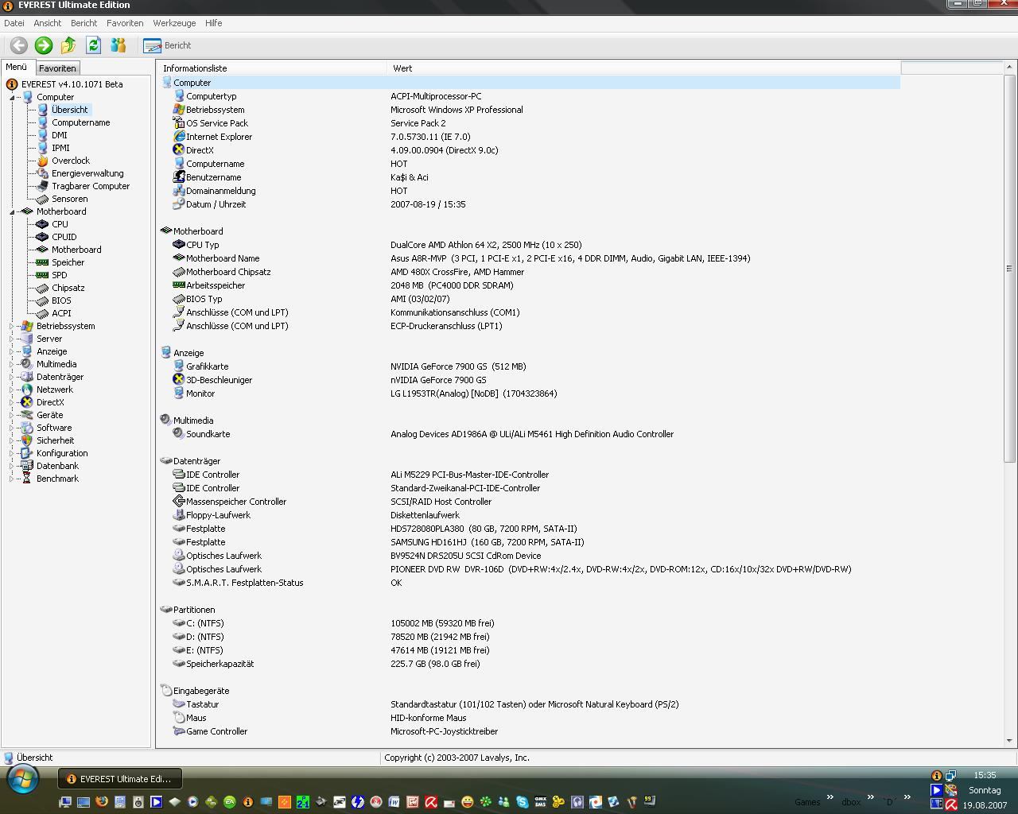Viewport: 1018px width, 814px height.
Task: Click the taskbar clock showing 15:35
Action: [x=985, y=775]
